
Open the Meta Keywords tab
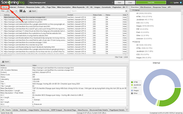click(x=78, y=7)
